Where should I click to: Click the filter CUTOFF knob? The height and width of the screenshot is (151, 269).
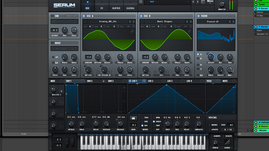click(211, 57)
